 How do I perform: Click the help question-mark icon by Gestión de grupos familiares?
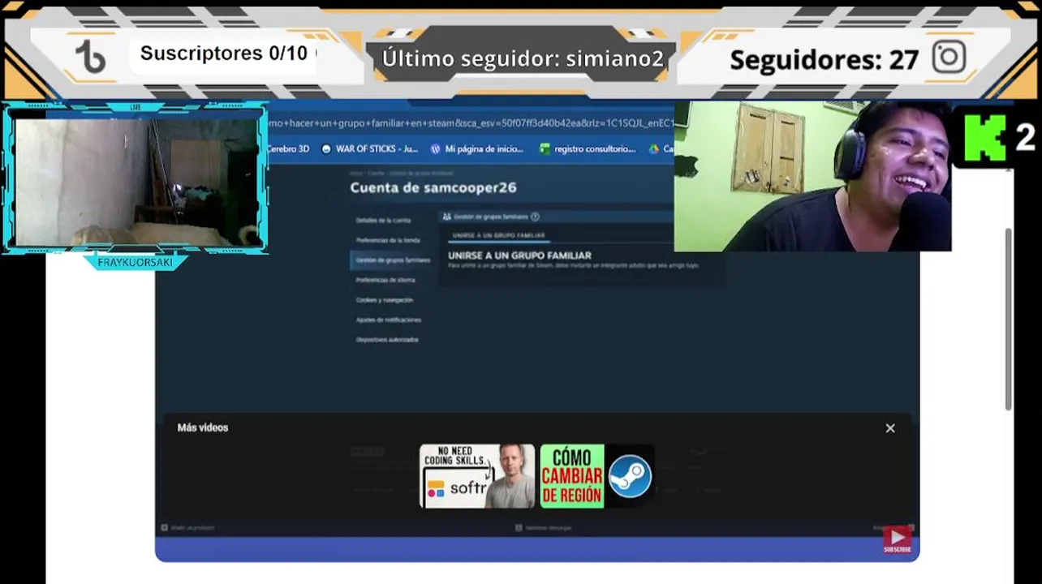tap(535, 217)
